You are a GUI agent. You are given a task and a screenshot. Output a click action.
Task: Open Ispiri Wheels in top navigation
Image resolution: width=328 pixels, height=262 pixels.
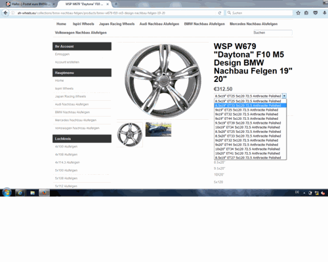point(83,24)
